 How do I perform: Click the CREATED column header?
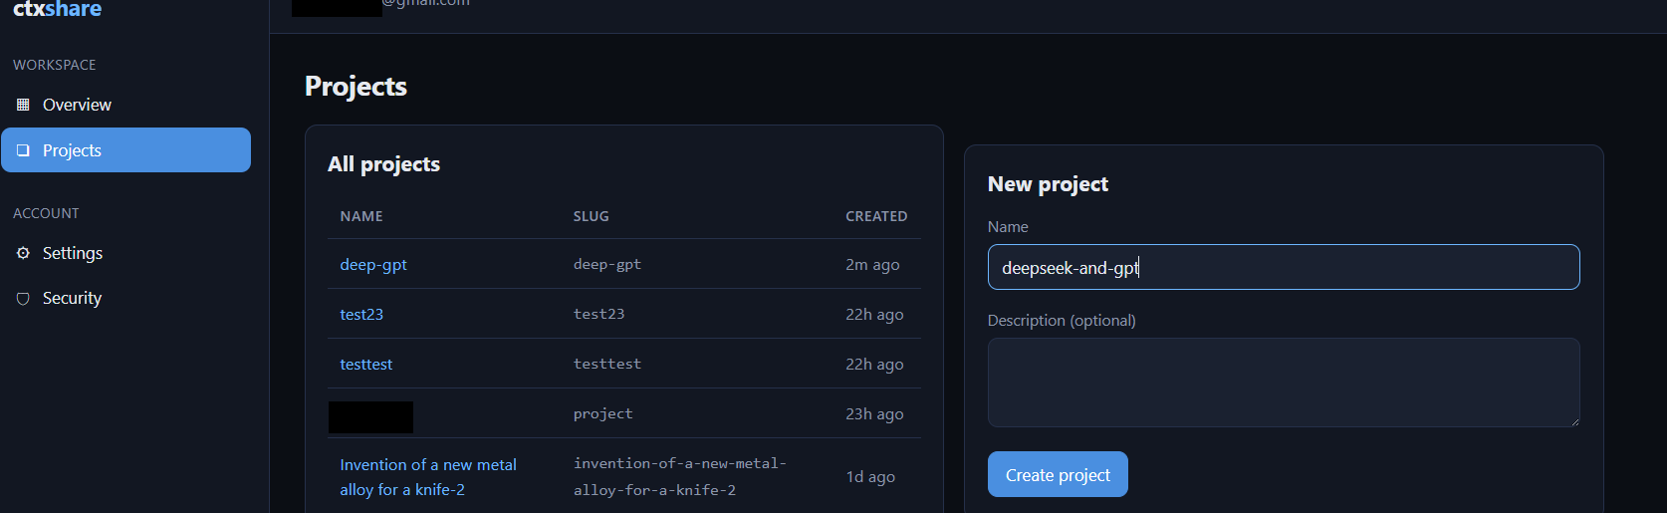(876, 216)
